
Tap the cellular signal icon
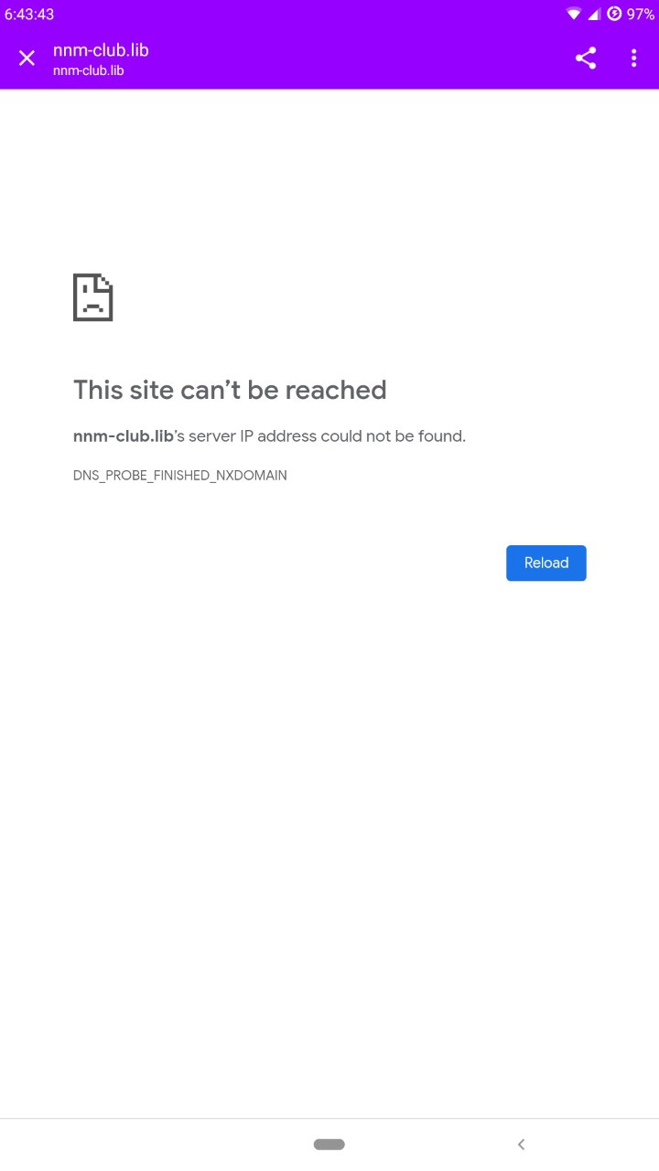(593, 14)
